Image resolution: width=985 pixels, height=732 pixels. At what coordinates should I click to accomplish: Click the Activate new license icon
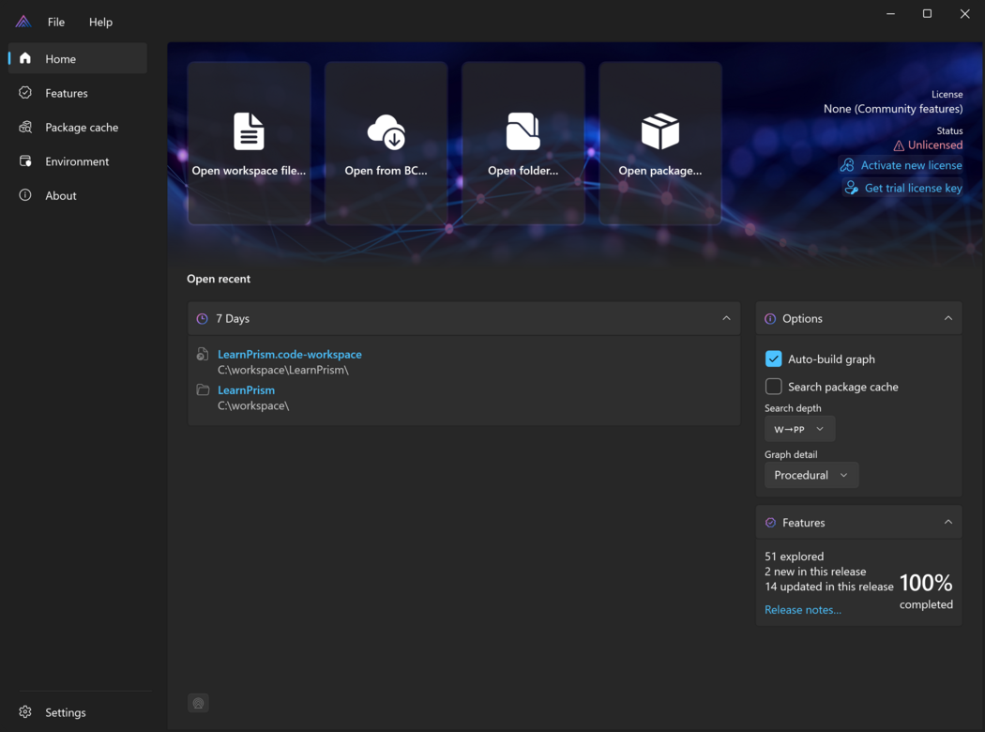(x=847, y=165)
